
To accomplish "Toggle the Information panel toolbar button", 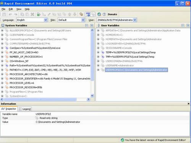I will [x=88, y=14].
